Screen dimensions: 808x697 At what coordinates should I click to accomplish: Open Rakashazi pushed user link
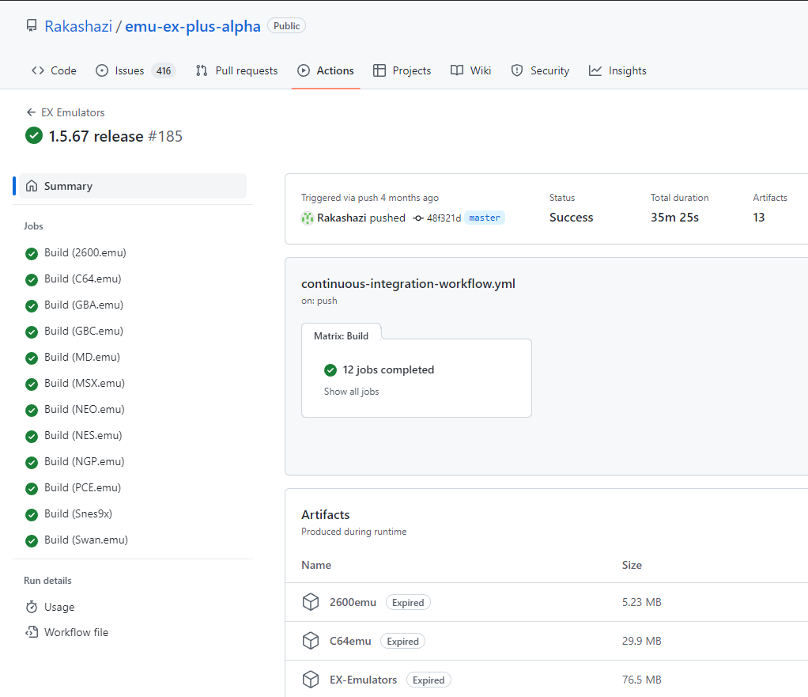(340, 218)
